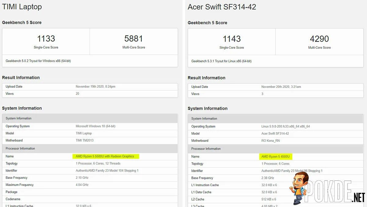
Task: Click upload date 'November 20th 2020, 3:21am'
Action: pyautogui.click(x=281, y=87)
